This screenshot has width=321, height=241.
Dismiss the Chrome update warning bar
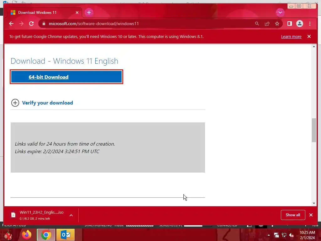pyautogui.click(x=309, y=36)
